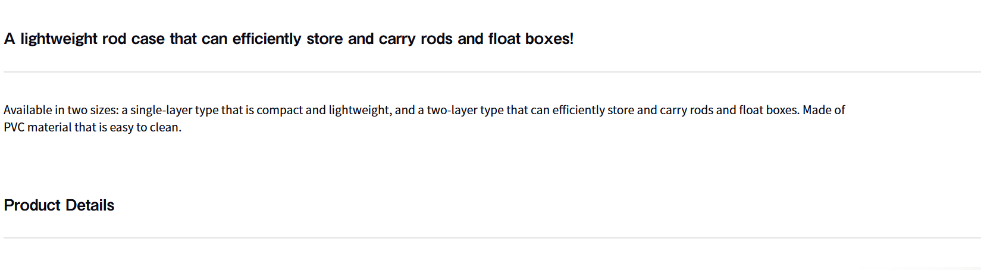The image size is (987, 270).
Task: Click the heading beginning "A lightweight rod case"
Action: [x=289, y=39]
